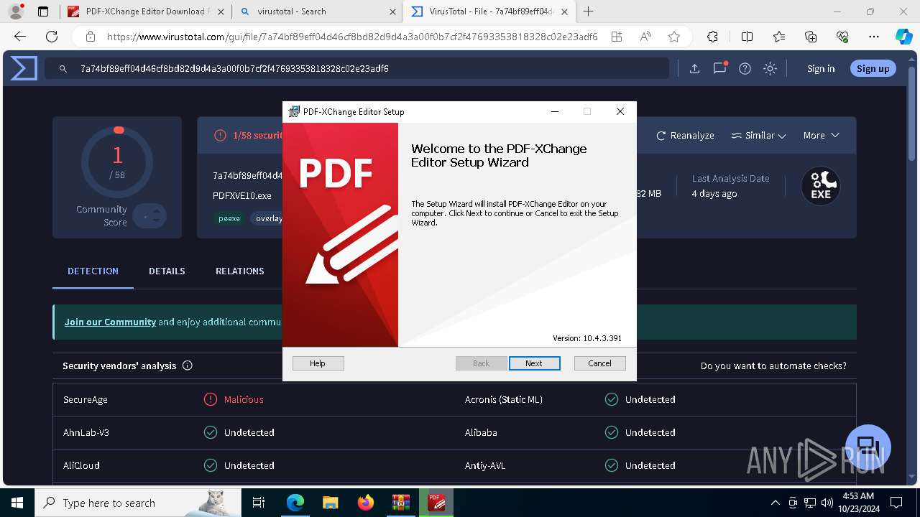The width and height of the screenshot is (920, 517).
Task: Open the volume control in system tray
Action: click(827, 503)
